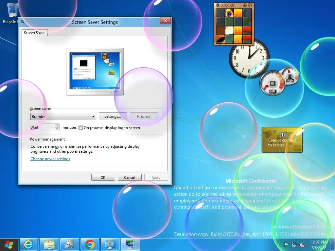335x251 pixels.
Task: Close the Screen Saver Settings dialog
Action: click(165, 21)
